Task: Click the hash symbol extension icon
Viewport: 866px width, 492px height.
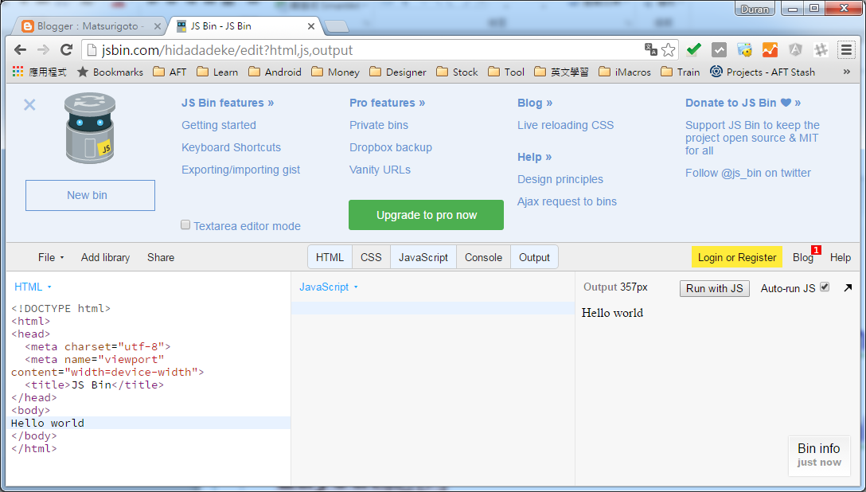Action: point(821,49)
